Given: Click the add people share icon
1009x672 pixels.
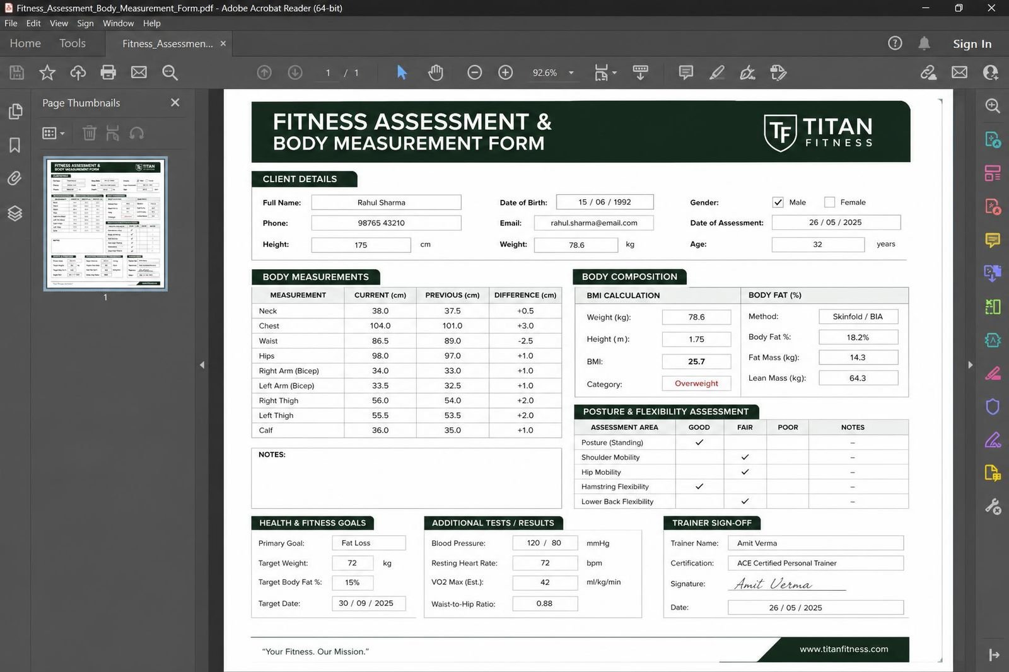Looking at the screenshot, I should coord(990,72).
